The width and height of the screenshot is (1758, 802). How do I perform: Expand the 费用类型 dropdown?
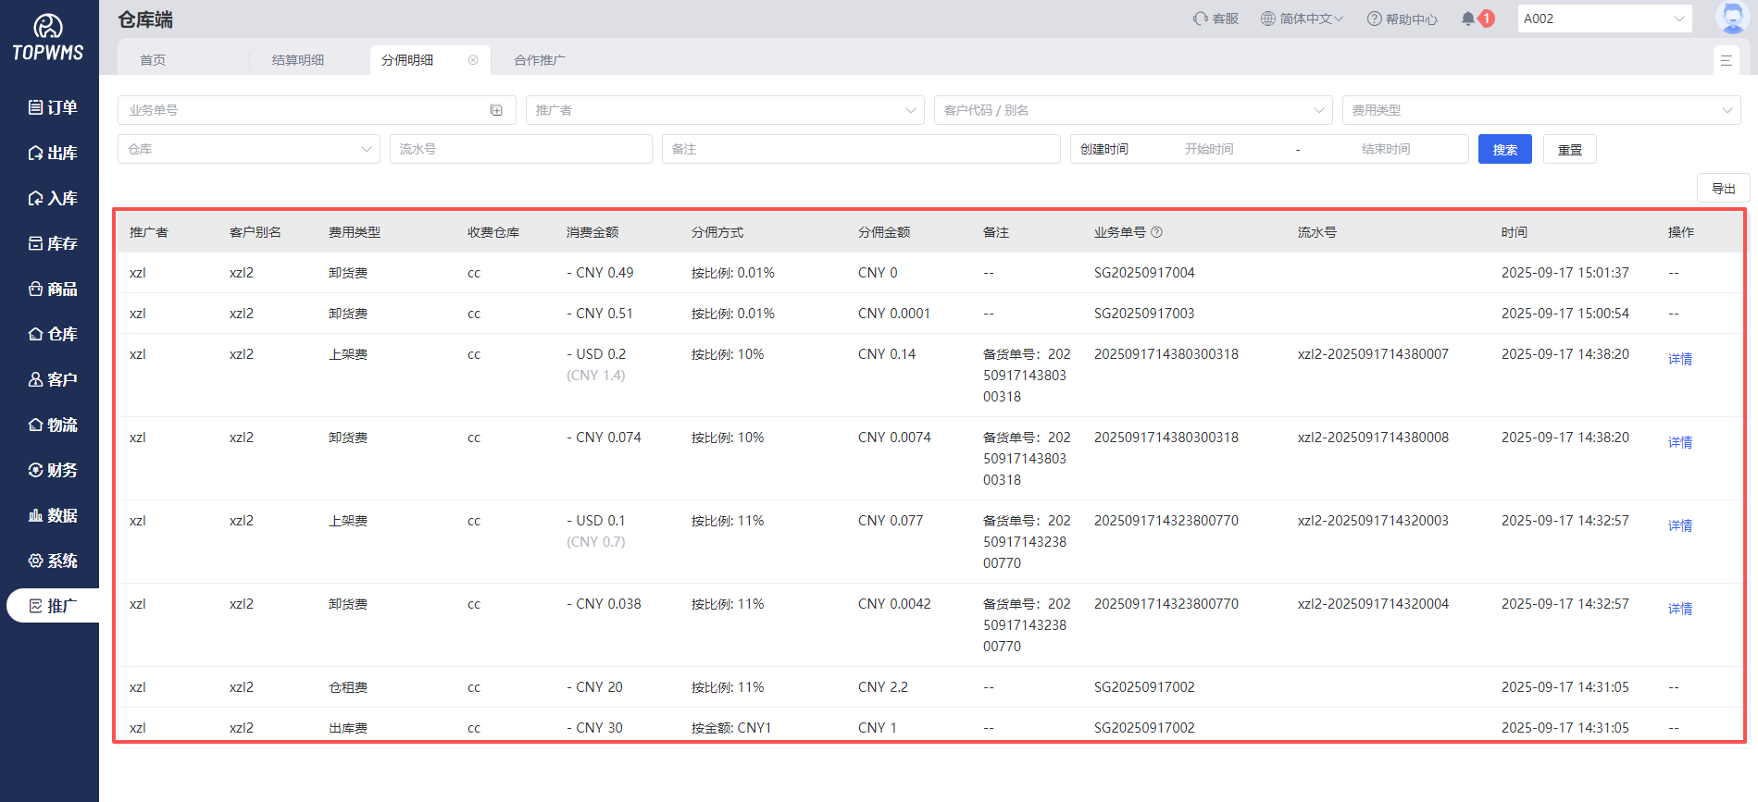coord(1540,110)
